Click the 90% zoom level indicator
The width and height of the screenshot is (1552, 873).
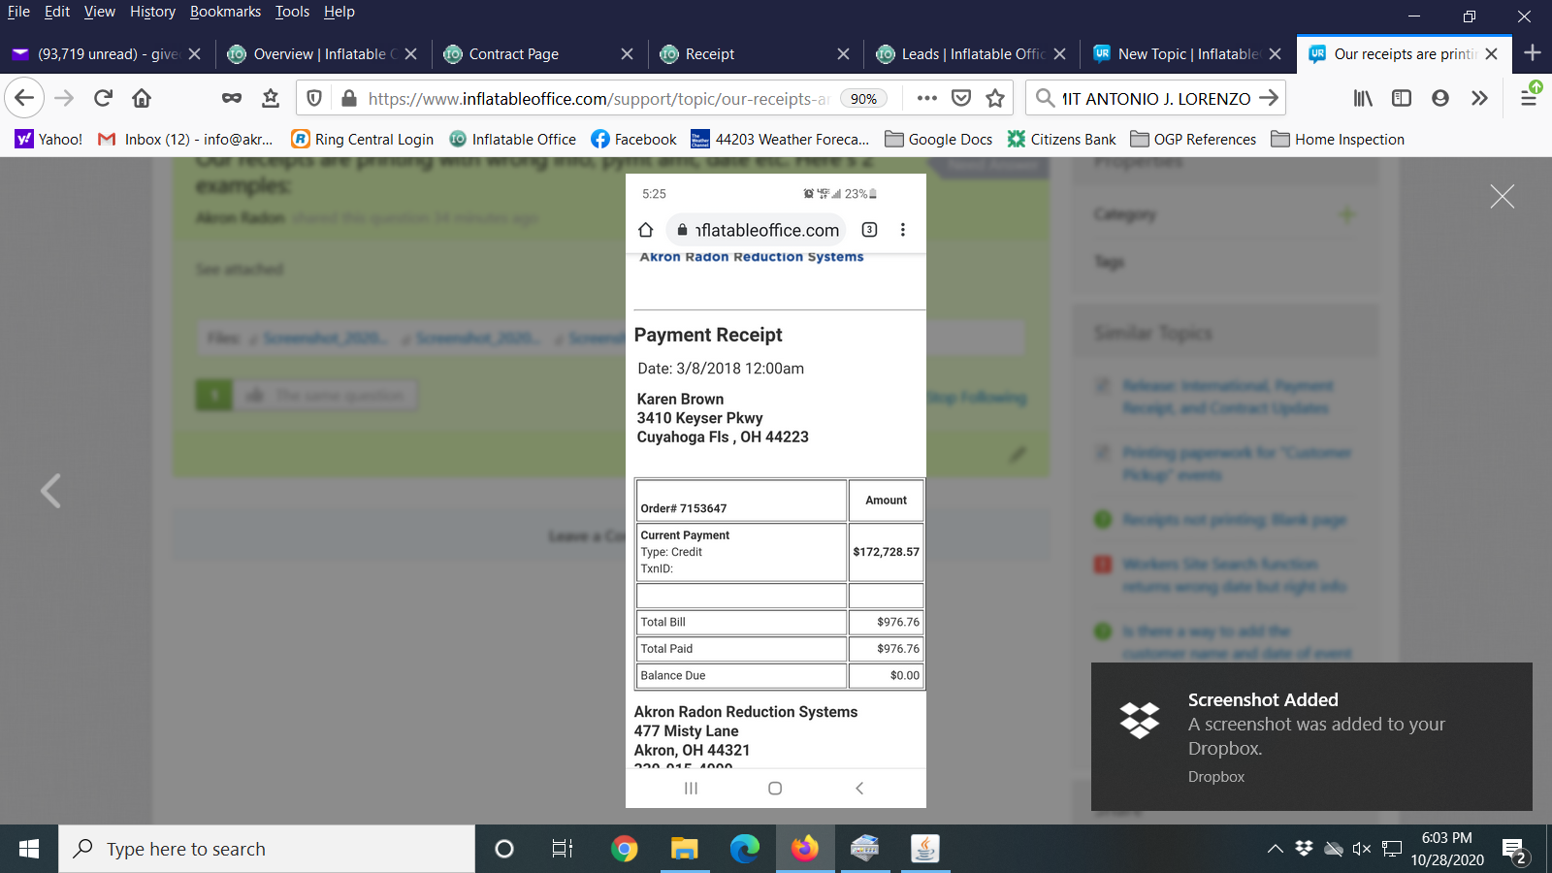pyautogui.click(x=863, y=99)
